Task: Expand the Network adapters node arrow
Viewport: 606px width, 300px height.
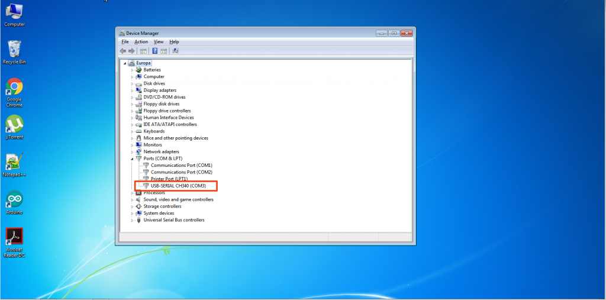Action: click(132, 152)
